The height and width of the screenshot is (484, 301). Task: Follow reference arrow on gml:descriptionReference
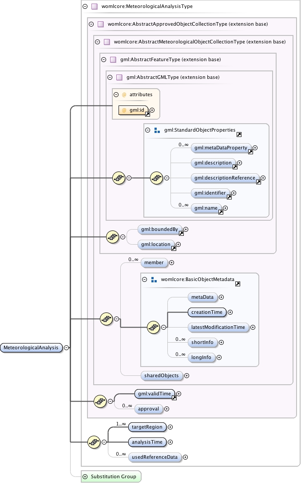[259, 182]
